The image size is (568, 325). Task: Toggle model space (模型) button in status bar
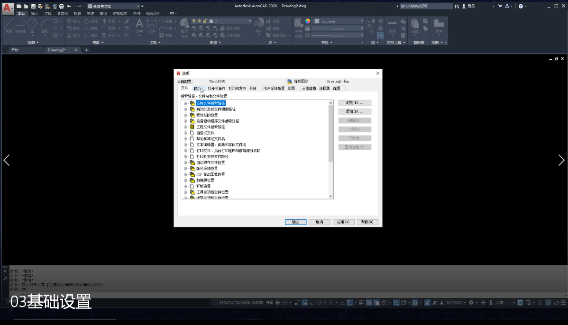coord(269,303)
